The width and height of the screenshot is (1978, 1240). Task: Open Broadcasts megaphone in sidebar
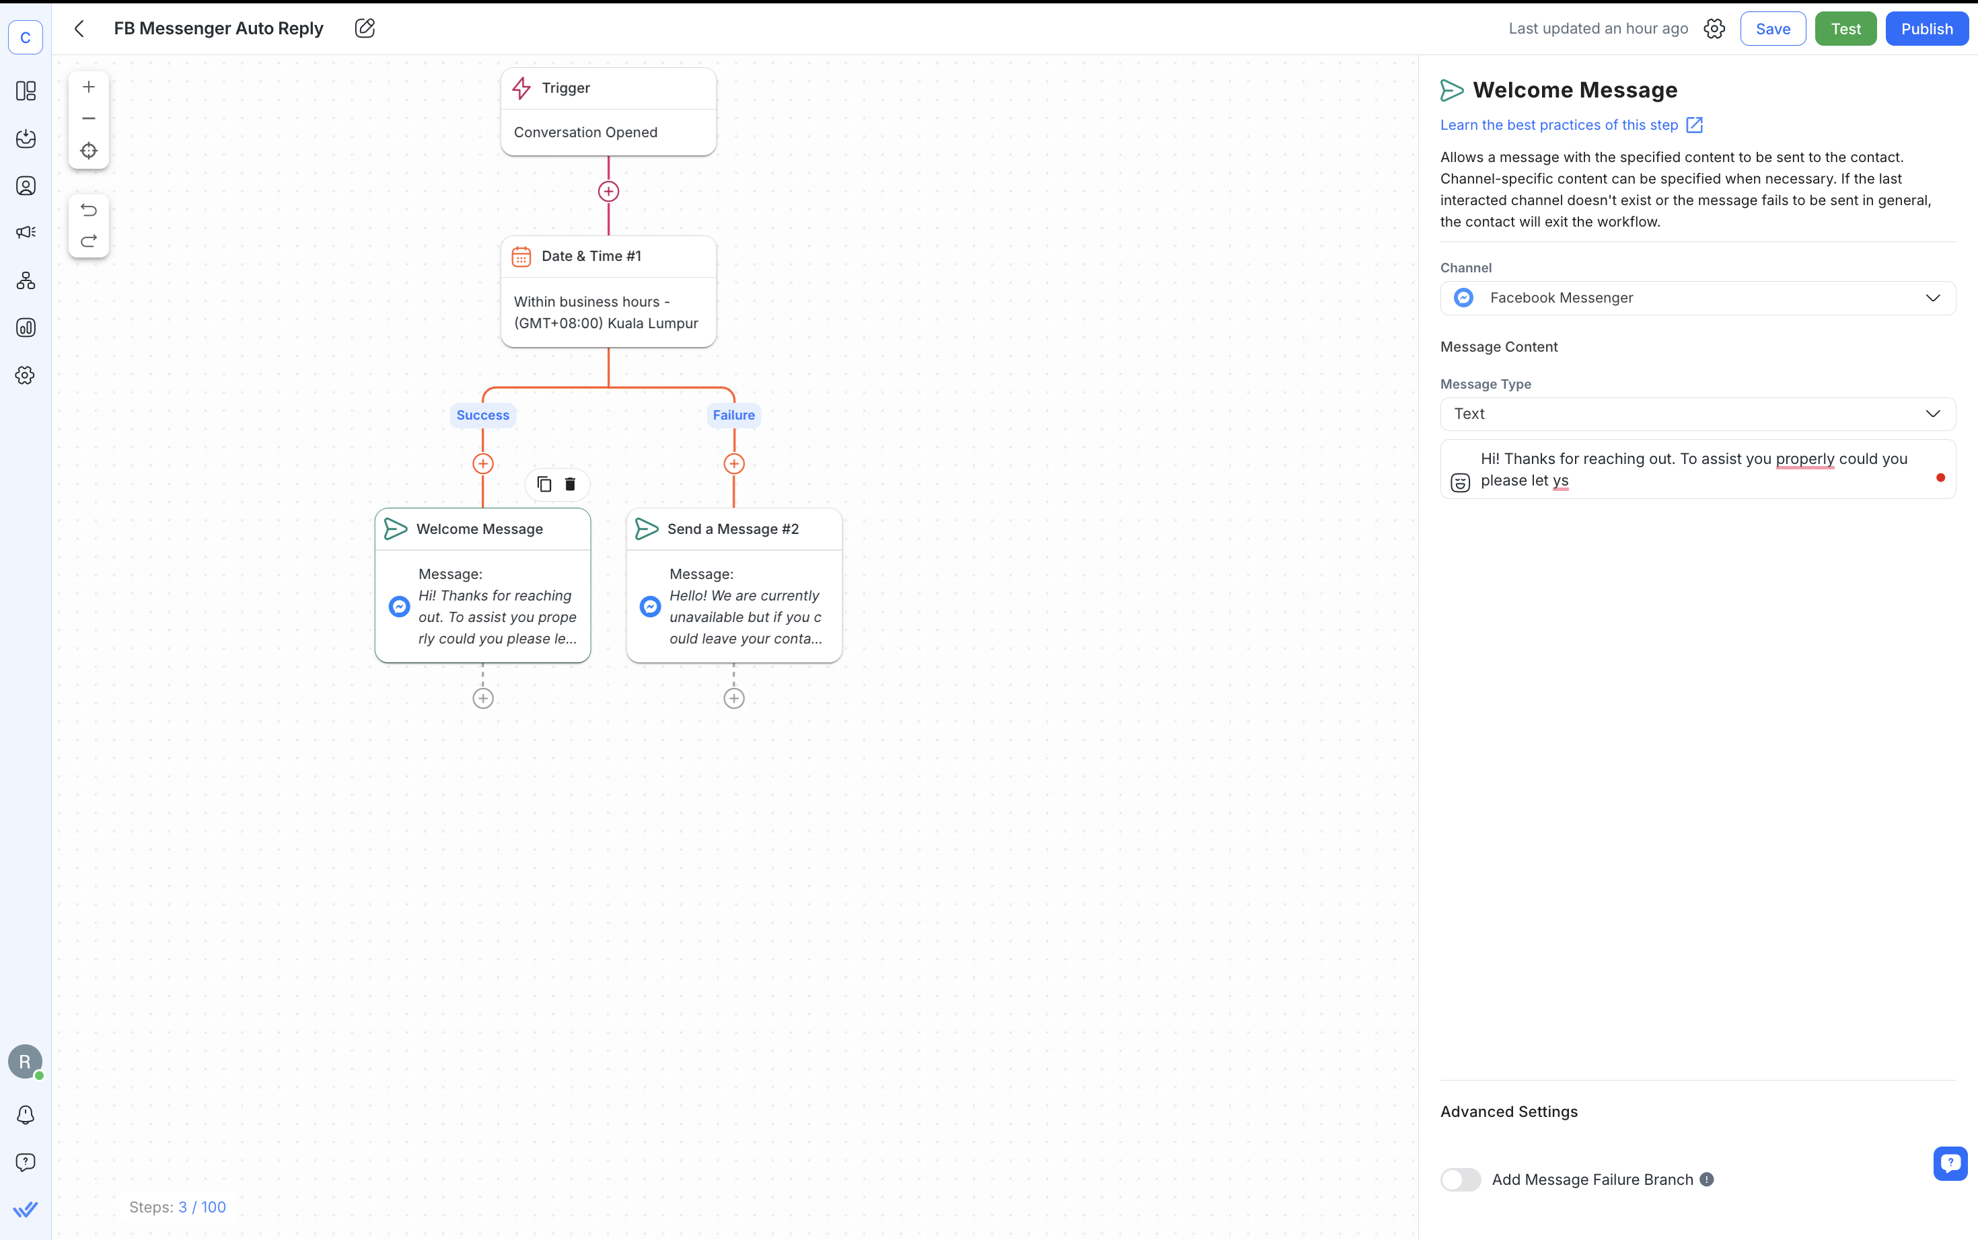(26, 233)
